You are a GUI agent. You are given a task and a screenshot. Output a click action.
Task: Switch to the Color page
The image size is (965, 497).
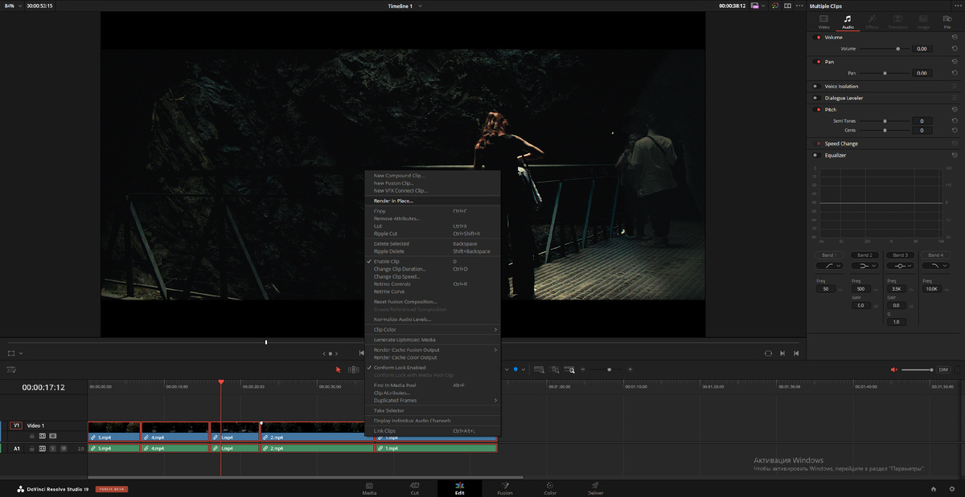click(550, 488)
